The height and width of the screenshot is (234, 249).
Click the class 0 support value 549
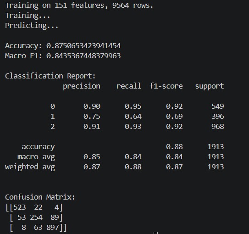coord(218,106)
